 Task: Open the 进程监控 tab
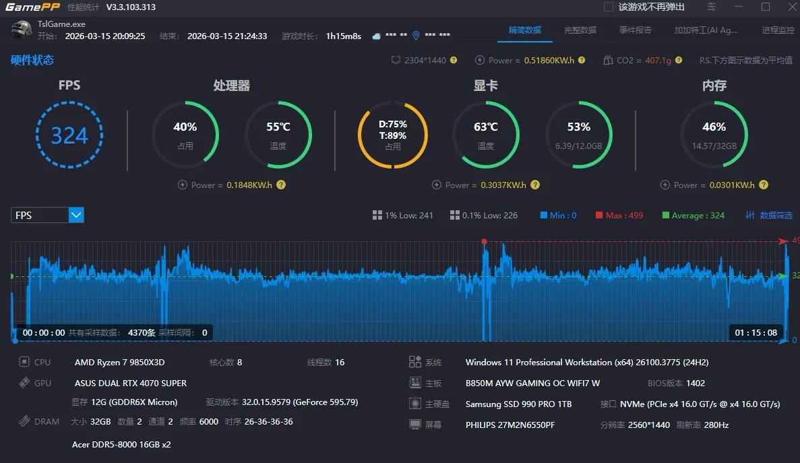coord(778,30)
